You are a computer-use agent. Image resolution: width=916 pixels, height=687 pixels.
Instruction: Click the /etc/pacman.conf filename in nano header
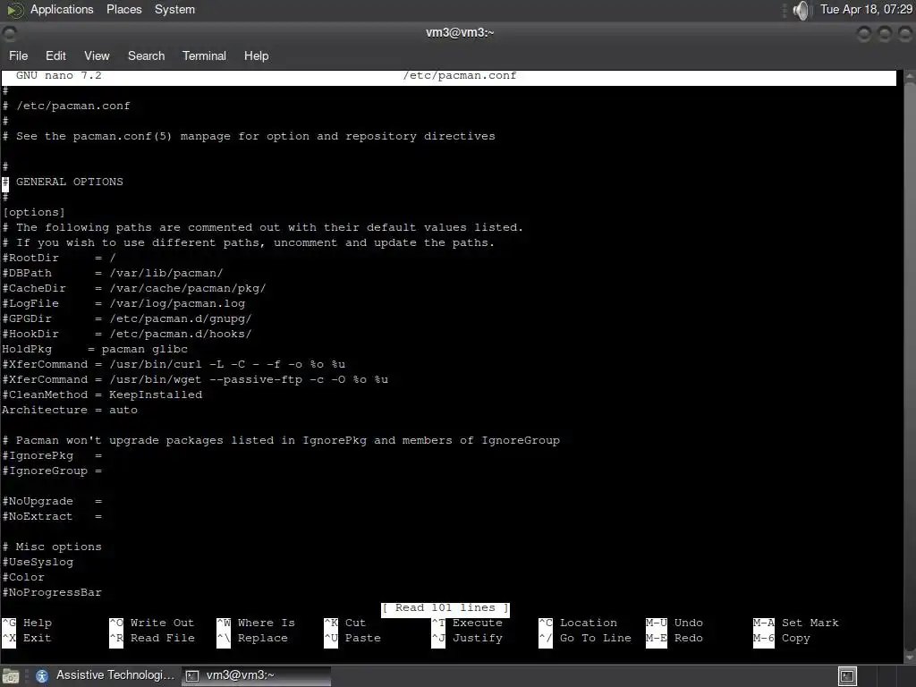[459, 75]
